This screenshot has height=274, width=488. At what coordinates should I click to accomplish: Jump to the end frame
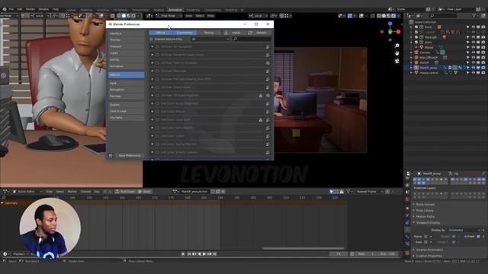click(215, 253)
